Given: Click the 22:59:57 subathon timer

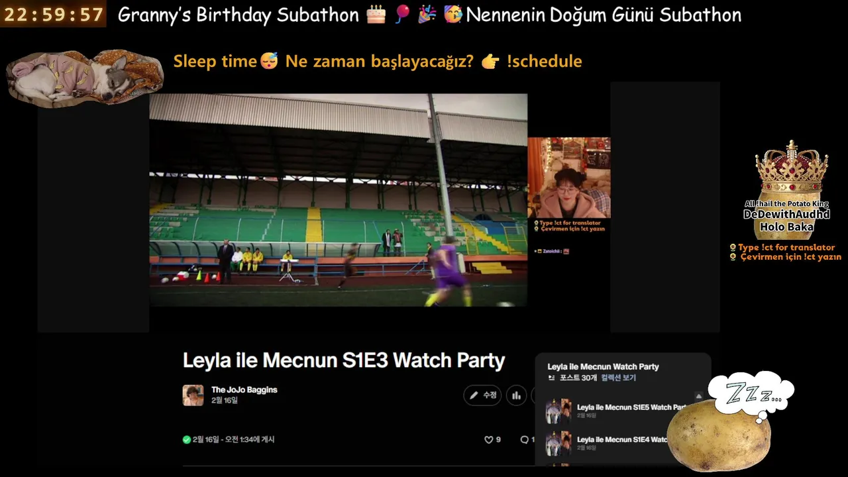Looking at the screenshot, I should point(54,14).
